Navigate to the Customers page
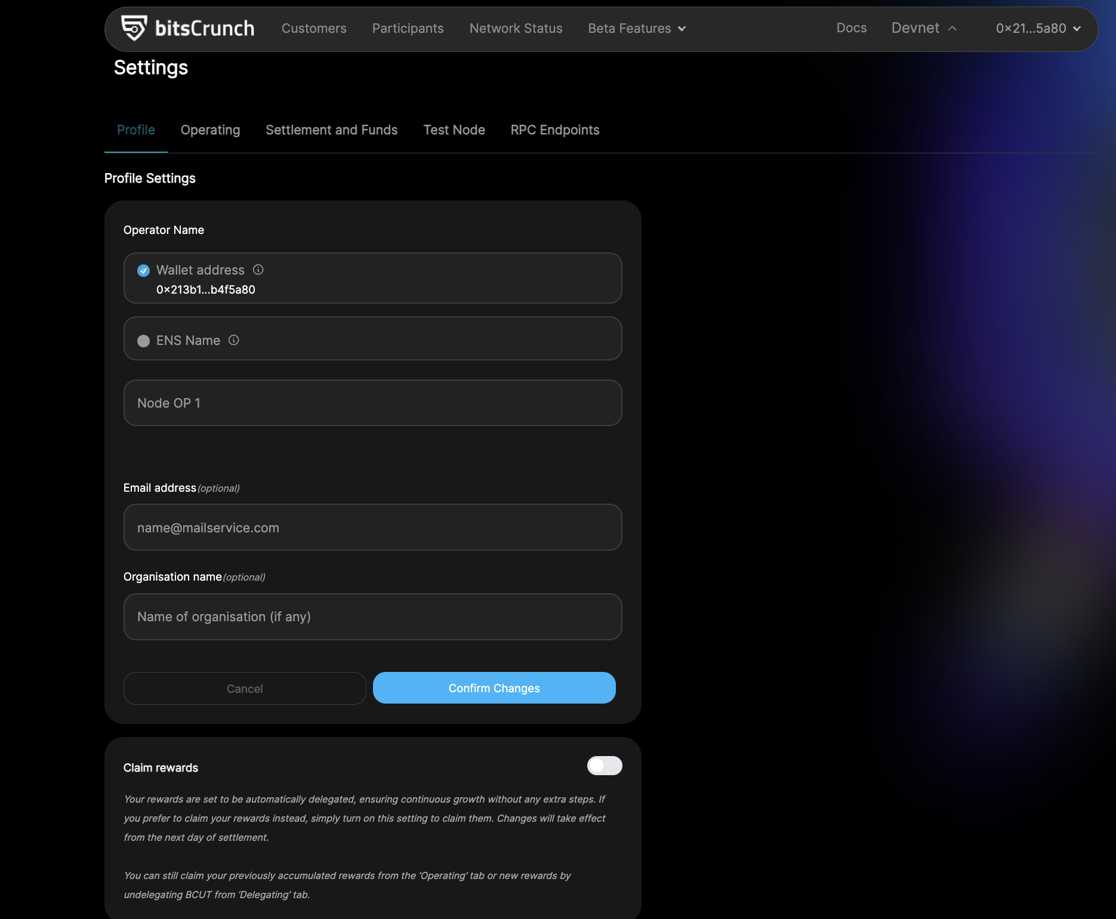Screen dimensions: 1116x919 (314, 28)
